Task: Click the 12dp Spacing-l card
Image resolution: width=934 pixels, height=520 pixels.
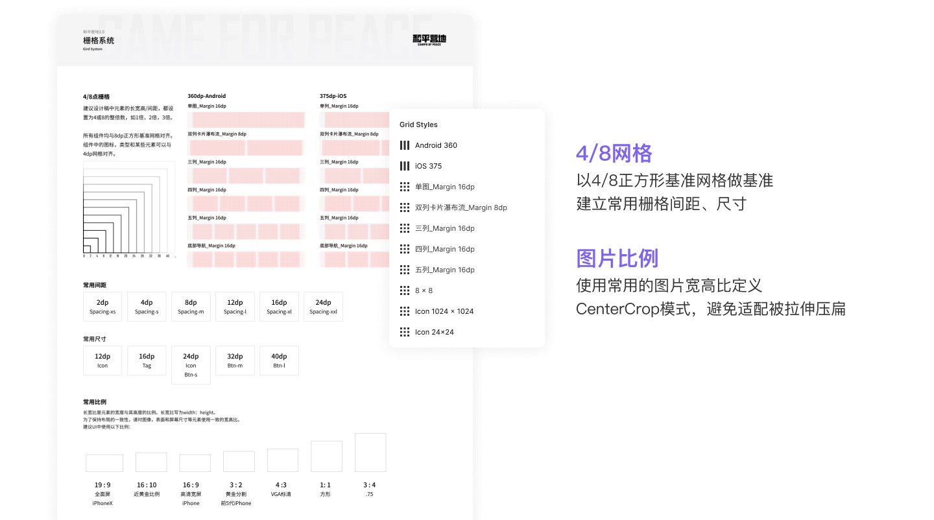Action: [x=235, y=307]
